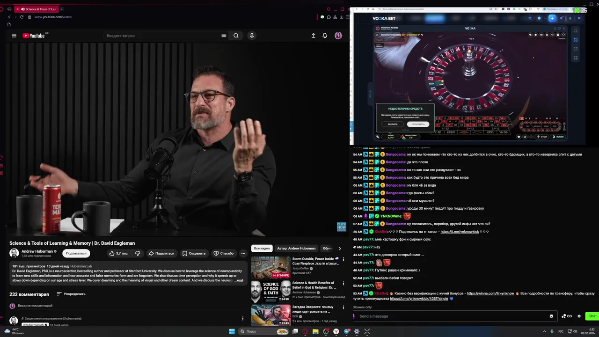Click the YouTube logo home link
The image size is (599, 337).
tap(33, 36)
